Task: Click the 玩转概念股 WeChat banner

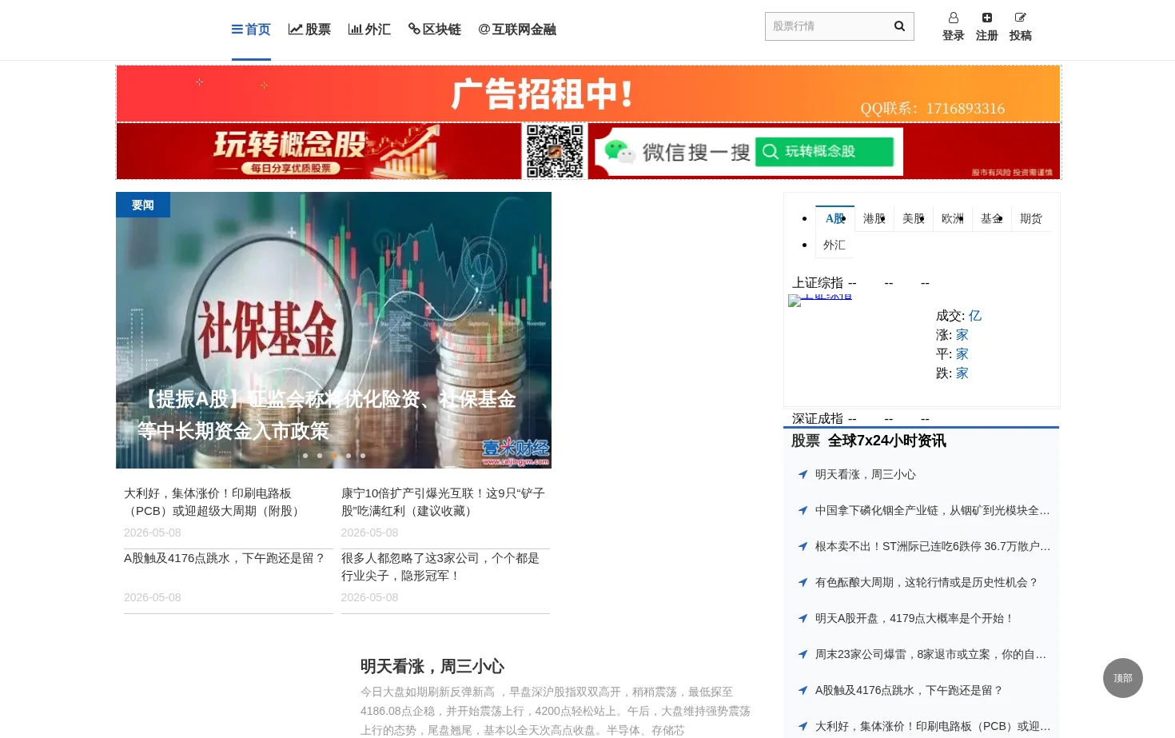Action: (588, 151)
